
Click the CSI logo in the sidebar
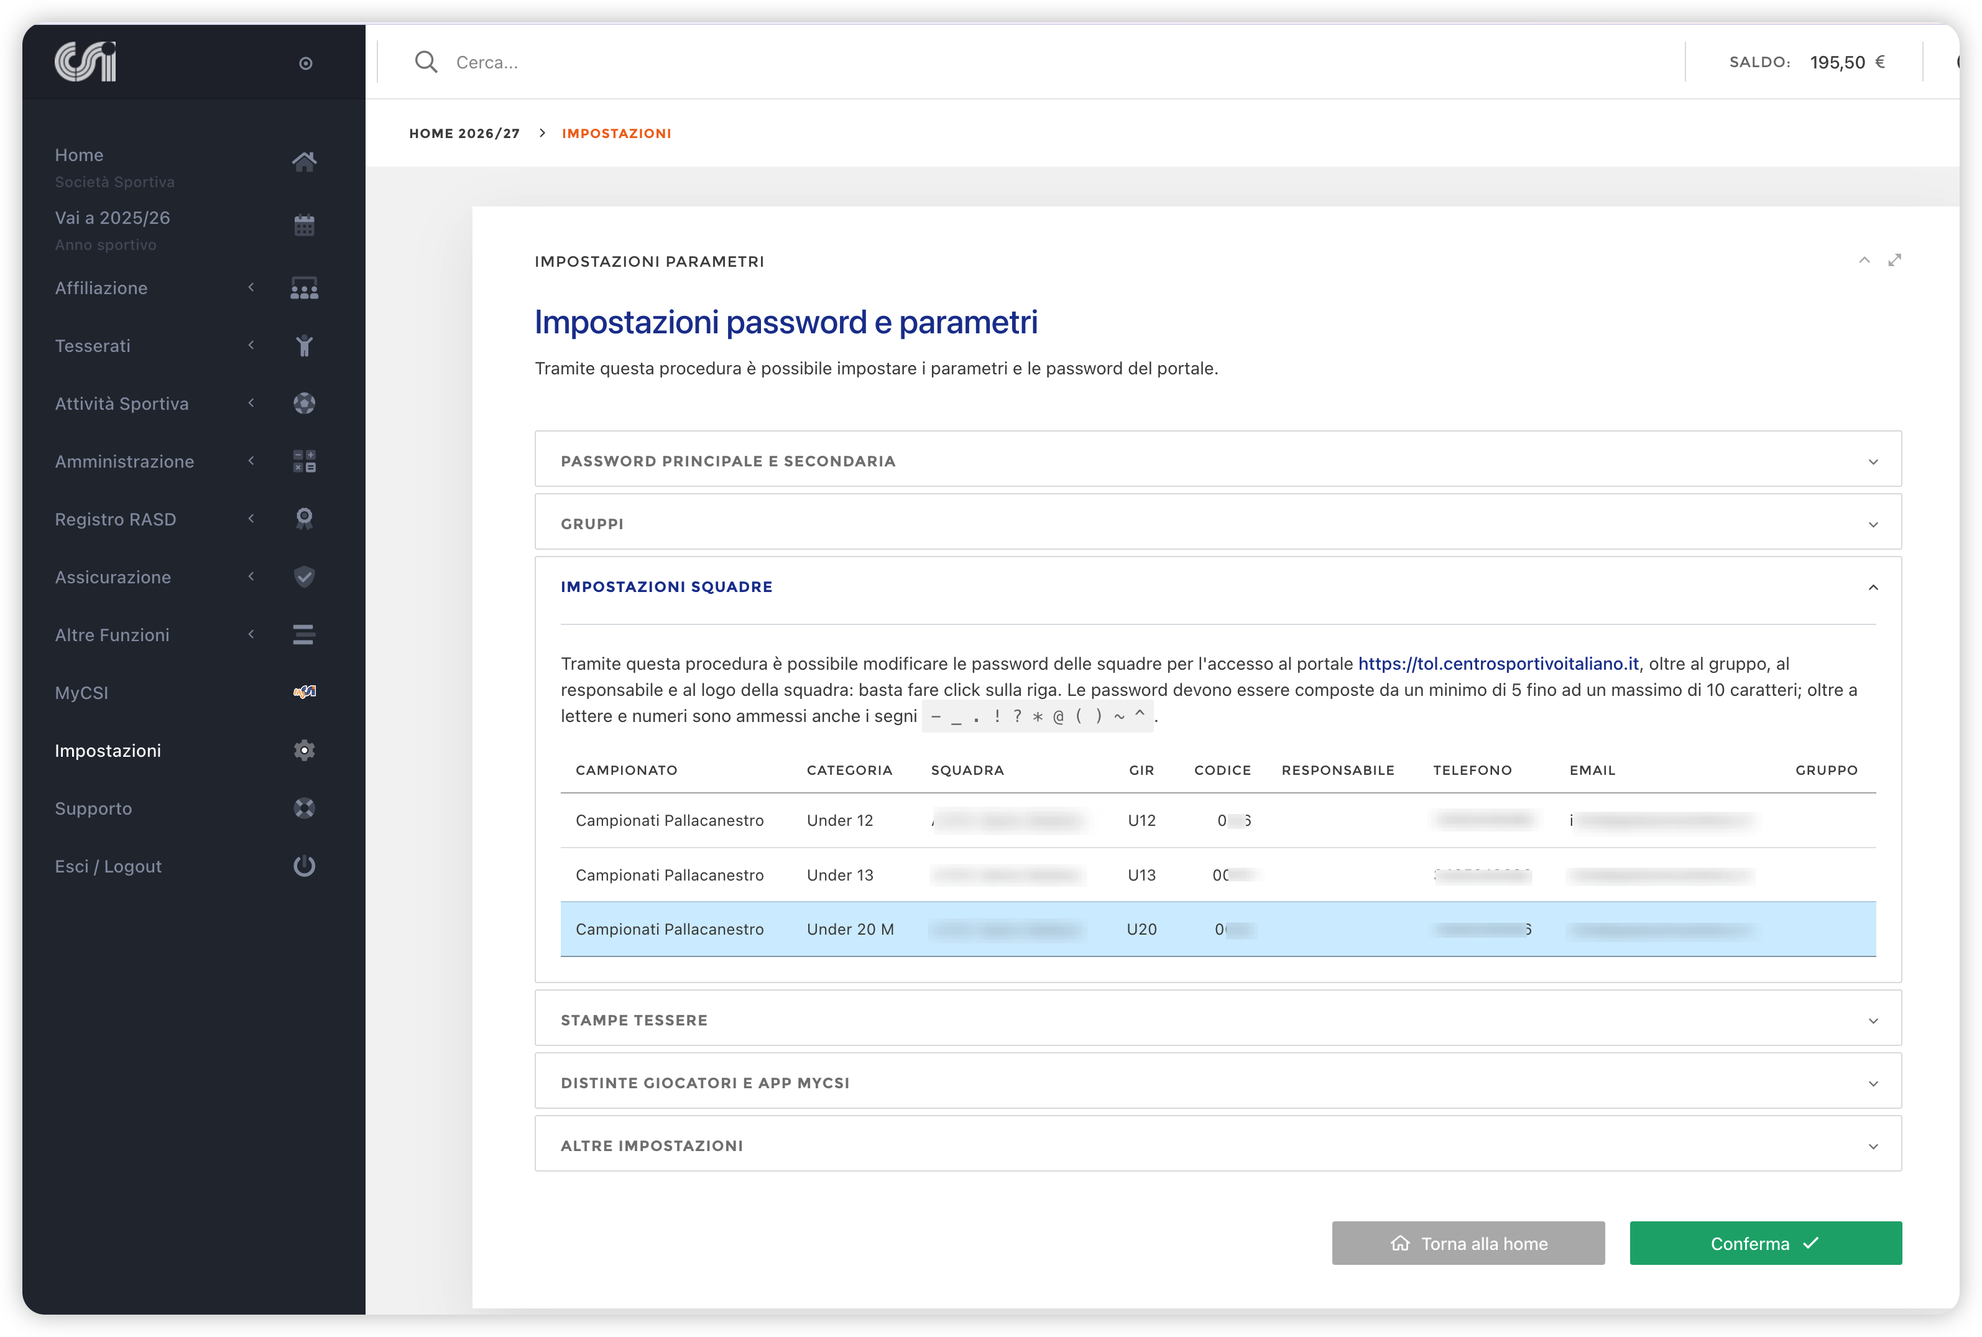point(85,62)
